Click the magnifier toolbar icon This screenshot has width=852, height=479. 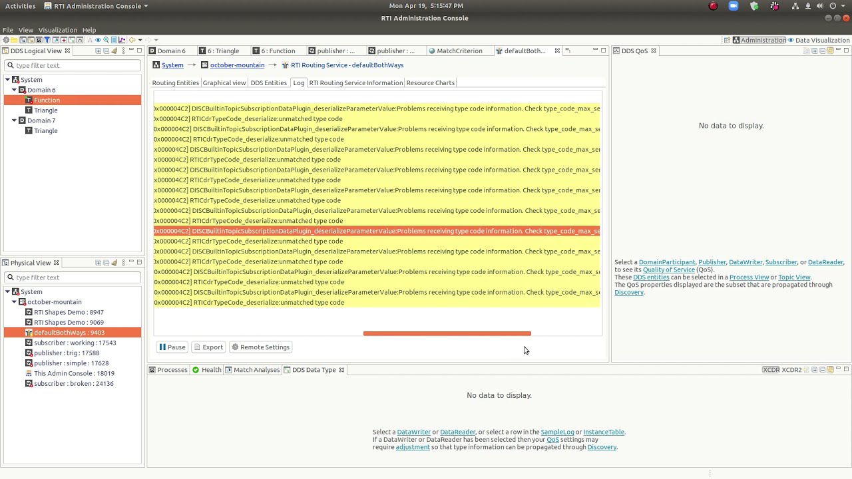106,40
